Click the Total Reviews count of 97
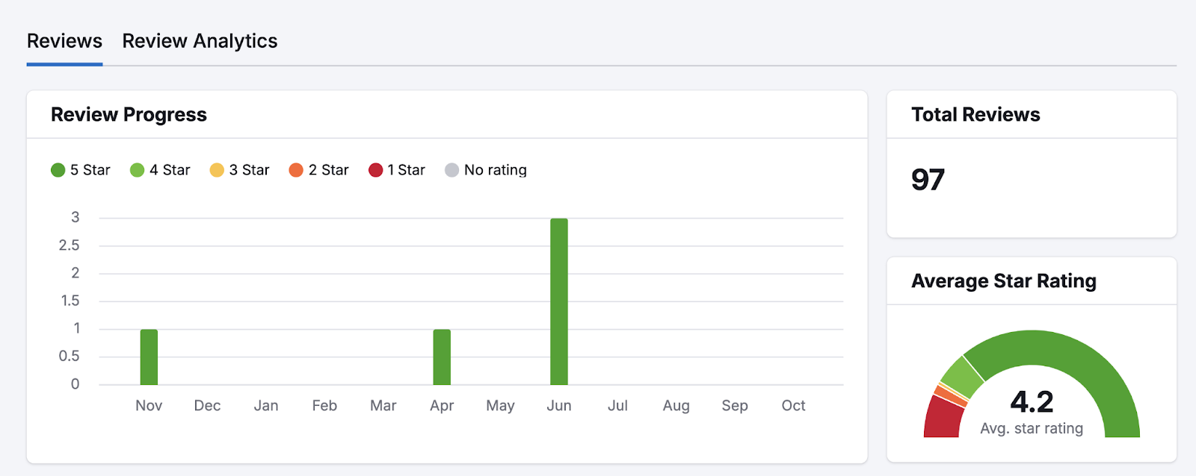This screenshot has height=476, width=1196. (927, 179)
